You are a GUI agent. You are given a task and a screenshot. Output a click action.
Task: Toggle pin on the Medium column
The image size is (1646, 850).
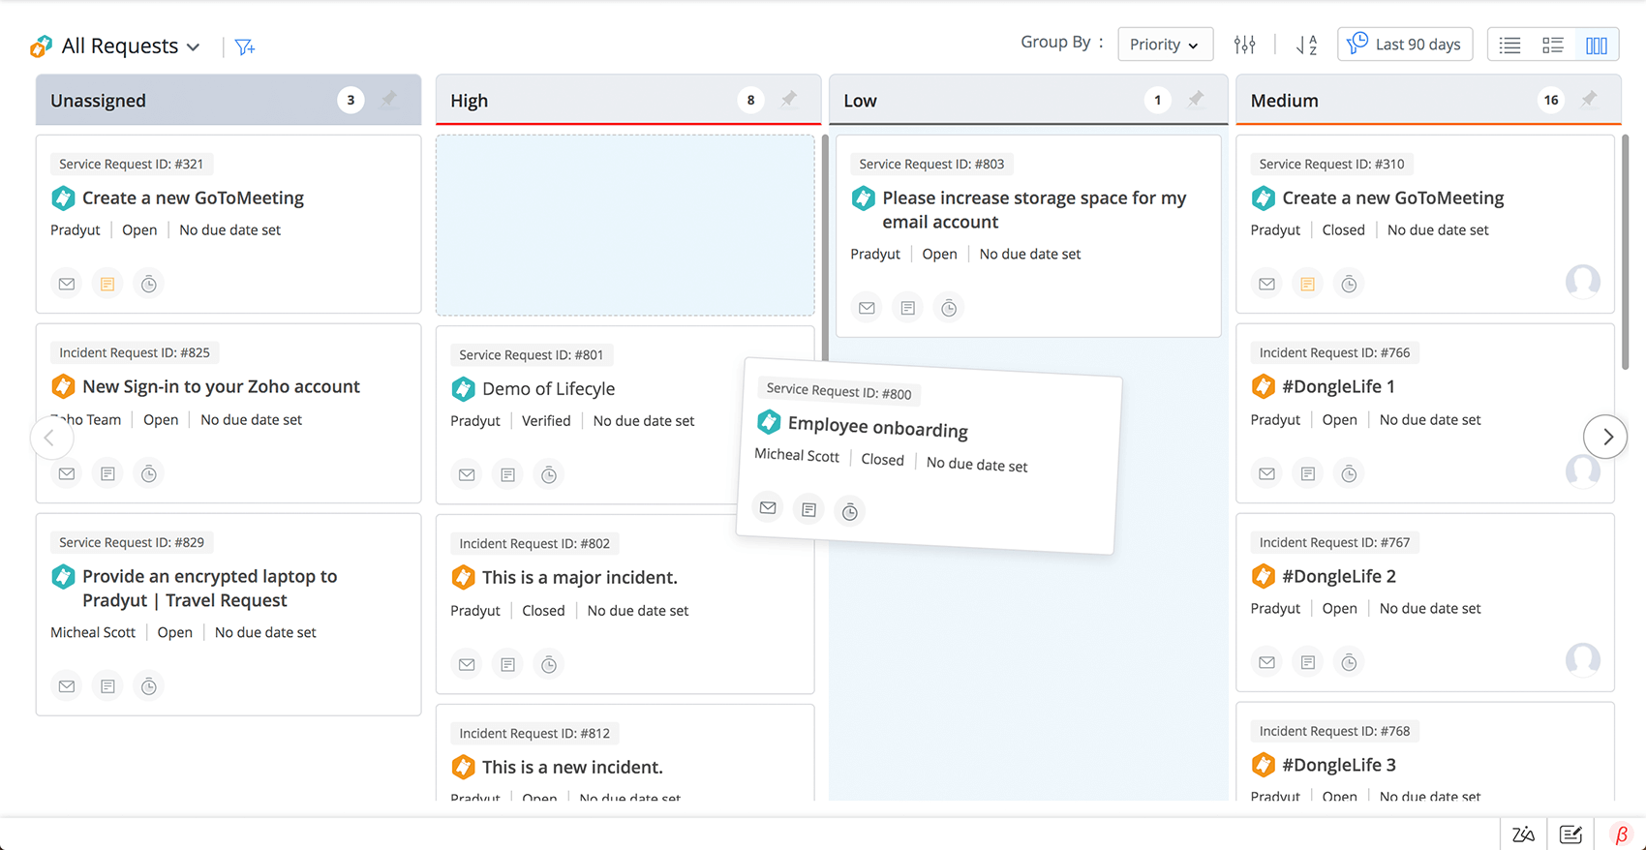tap(1589, 100)
